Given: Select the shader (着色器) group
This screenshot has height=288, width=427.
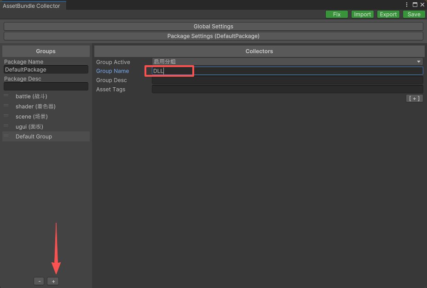Looking at the screenshot, I should click(46, 106).
